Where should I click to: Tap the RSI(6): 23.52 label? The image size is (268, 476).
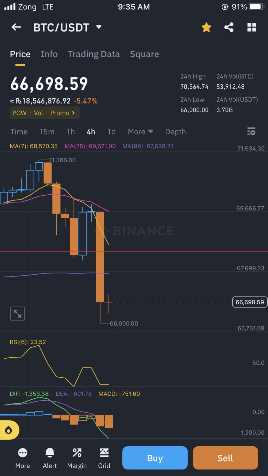(x=28, y=342)
